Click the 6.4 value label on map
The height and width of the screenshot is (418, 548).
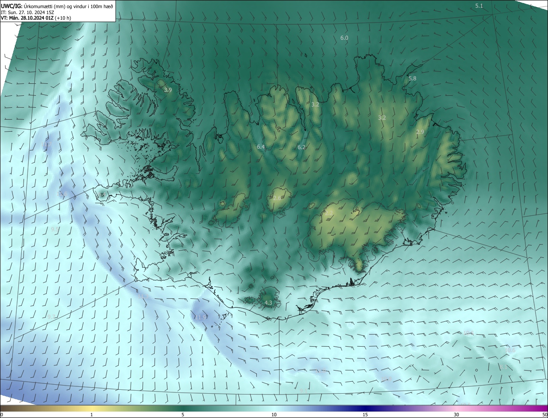click(x=261, y=147)
